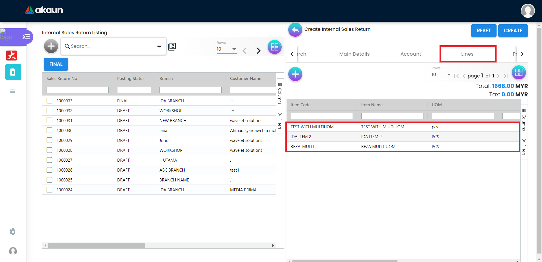Screen dimensions: 542x262
Task: Check the box next to 1000024
Action: 49,190
